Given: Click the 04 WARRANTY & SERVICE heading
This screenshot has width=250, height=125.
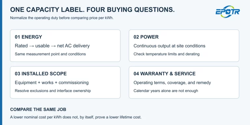Looking at the screenshot, I should (164, 74).
